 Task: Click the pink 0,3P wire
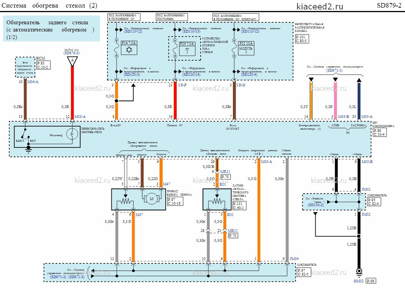click(x=335, y=100)
